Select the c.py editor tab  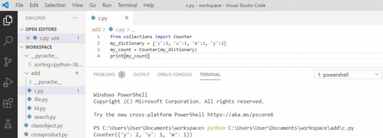click(110, 18)
